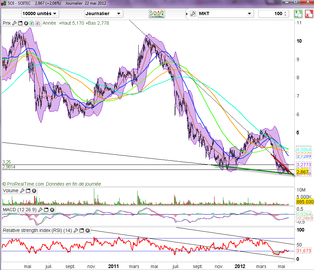The height and width of the screenshot is (270, 314).
Task: Open the Journalier timeframe dropdown
Action: coord(103,13)
